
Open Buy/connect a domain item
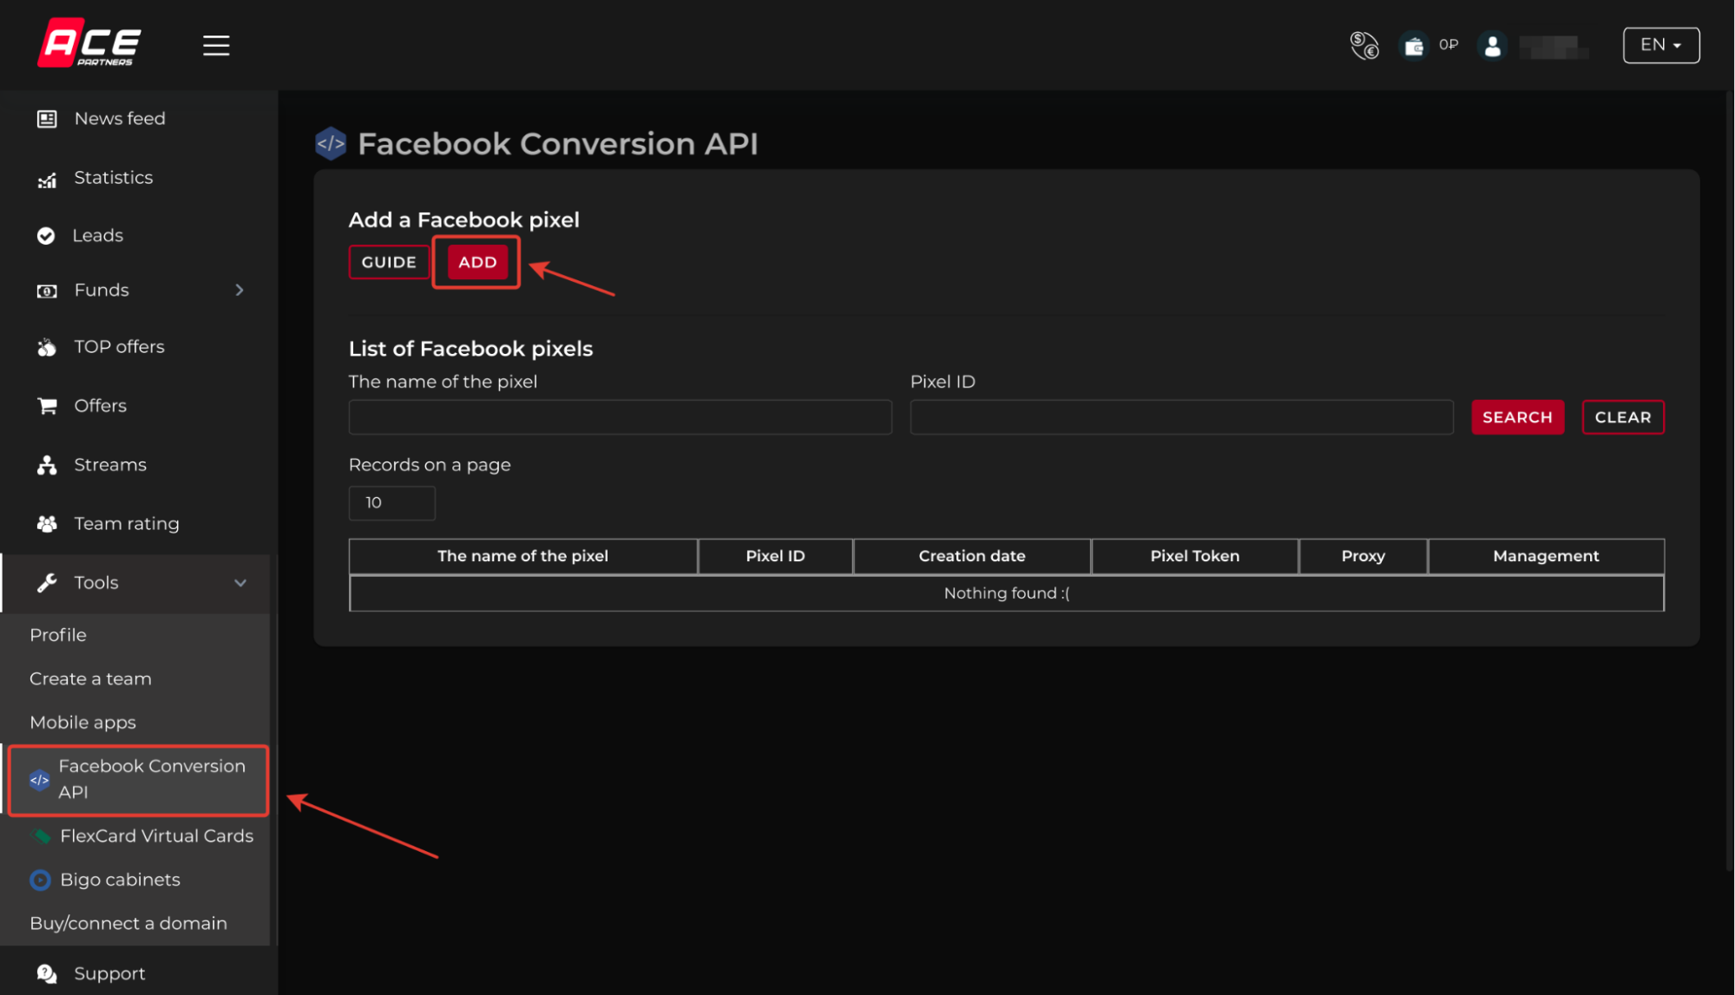click(x=128, y=924)
